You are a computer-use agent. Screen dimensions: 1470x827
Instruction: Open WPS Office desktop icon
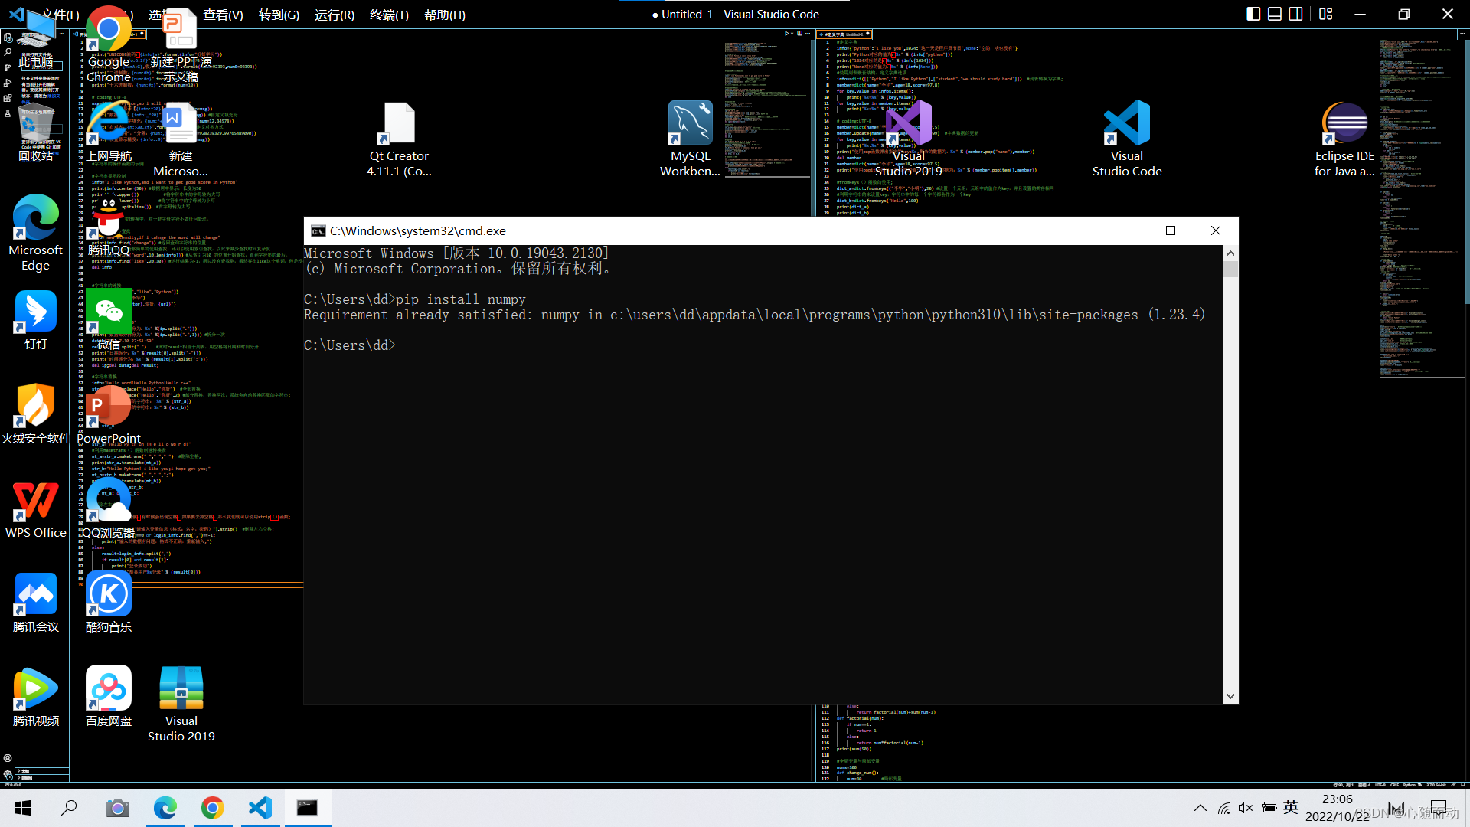pyautogui.click(x=35, y=502)
